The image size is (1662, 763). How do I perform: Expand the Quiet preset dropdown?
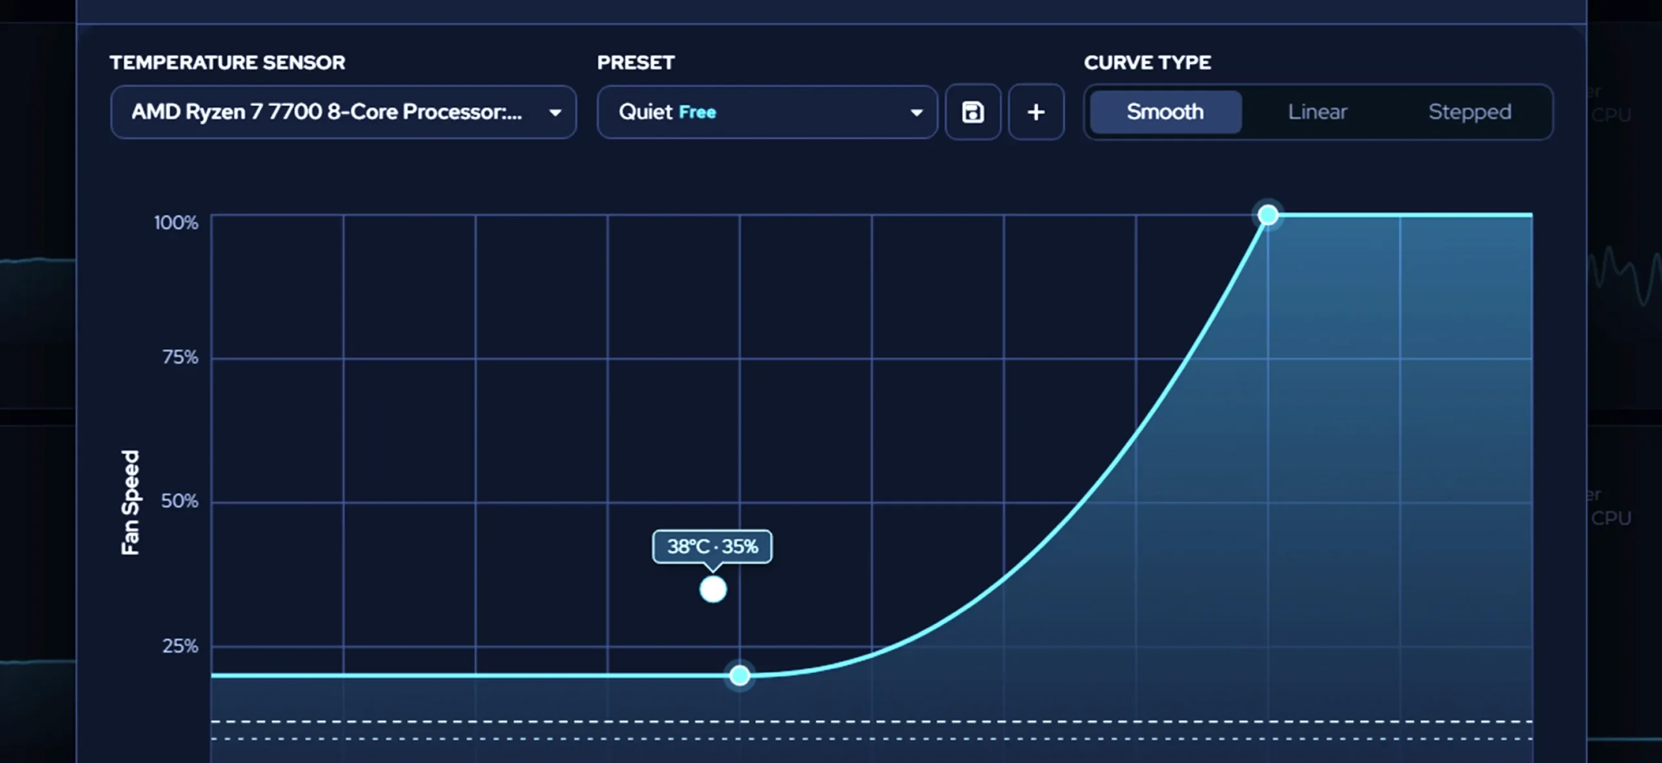pos(767,112)
